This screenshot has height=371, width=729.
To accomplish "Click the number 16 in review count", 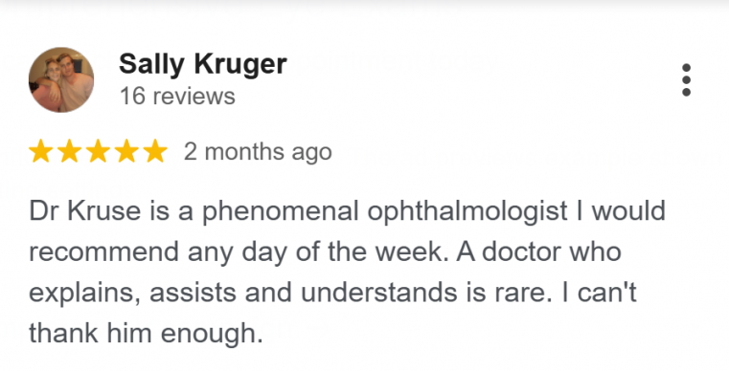I will (132, 97).
